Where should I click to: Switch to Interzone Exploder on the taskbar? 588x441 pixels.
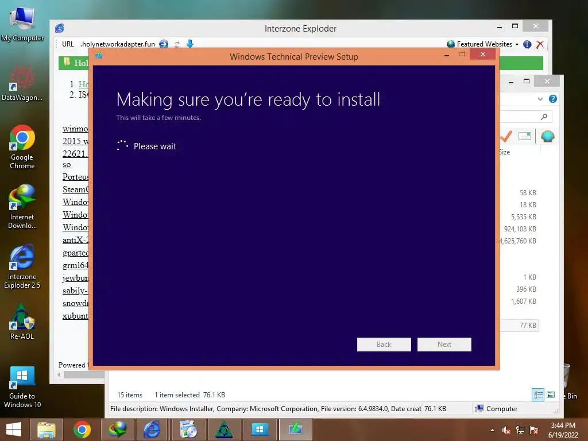coord(152,430)
